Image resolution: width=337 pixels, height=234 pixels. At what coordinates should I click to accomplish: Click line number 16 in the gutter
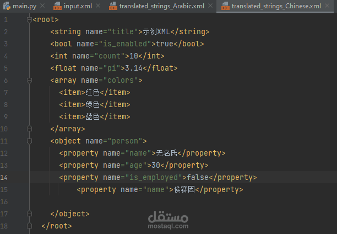[4, 202]
